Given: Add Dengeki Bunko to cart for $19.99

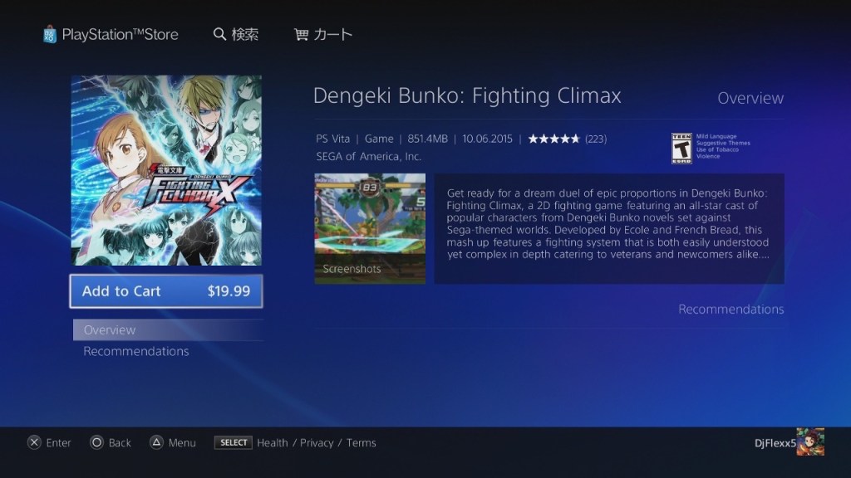Looking at the screenshot, I should tap(166, 291).
